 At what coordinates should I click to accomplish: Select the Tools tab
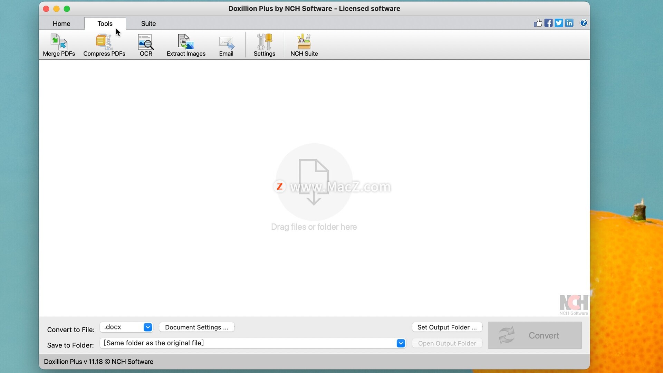tap(105, 23)
